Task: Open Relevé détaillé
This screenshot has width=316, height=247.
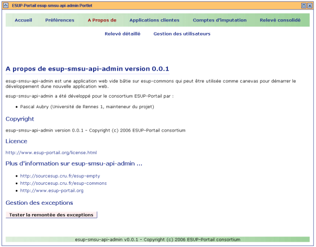Action: point(122,34)
